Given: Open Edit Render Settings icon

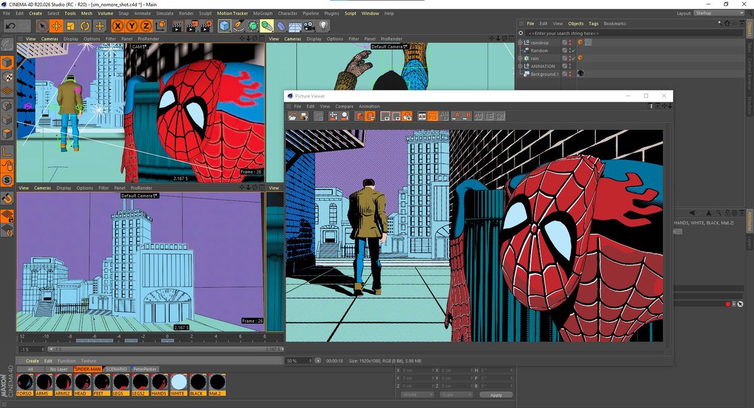Looking at the screenshot, I should (x=205, y=26).
